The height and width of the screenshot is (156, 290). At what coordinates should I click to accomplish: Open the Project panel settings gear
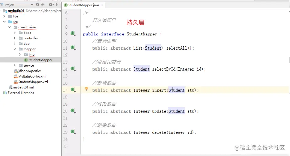click(51, 5)
